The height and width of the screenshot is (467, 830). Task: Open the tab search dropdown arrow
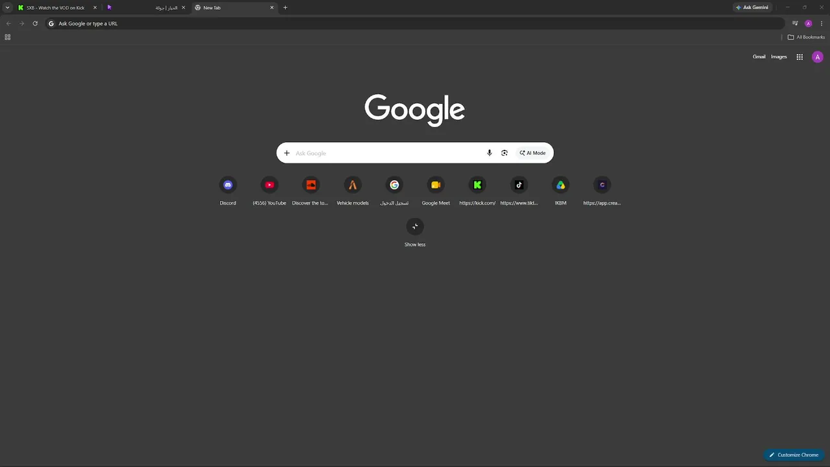point(7,8)
